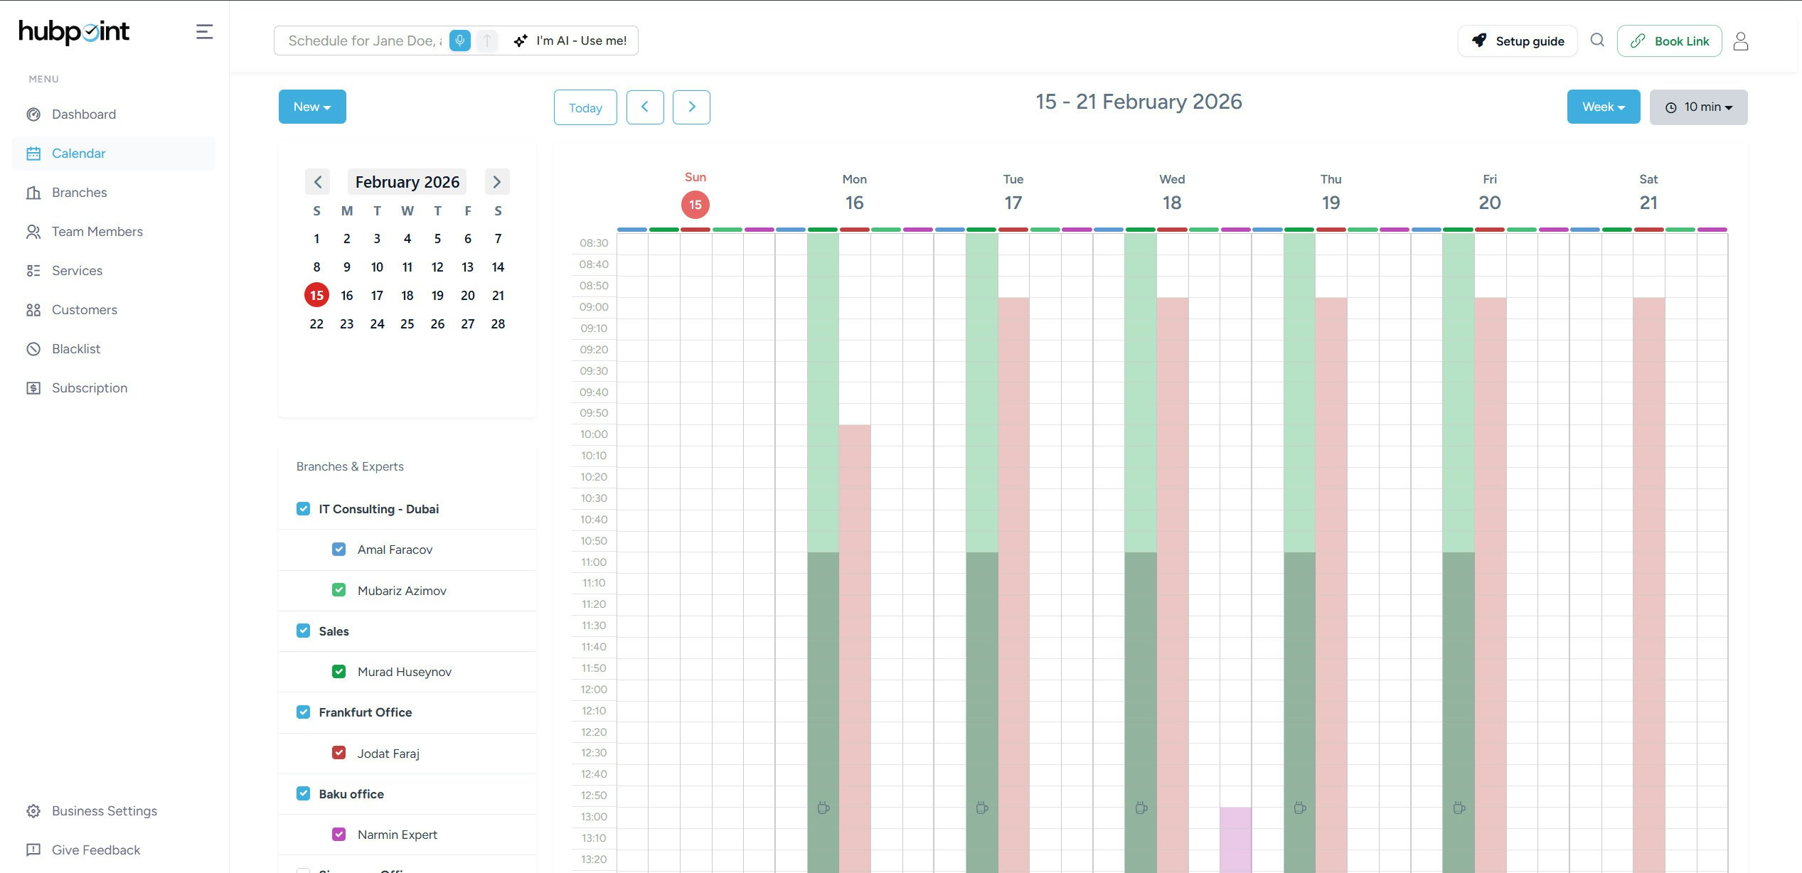Open the New appointment dropdown

[311, 106]
